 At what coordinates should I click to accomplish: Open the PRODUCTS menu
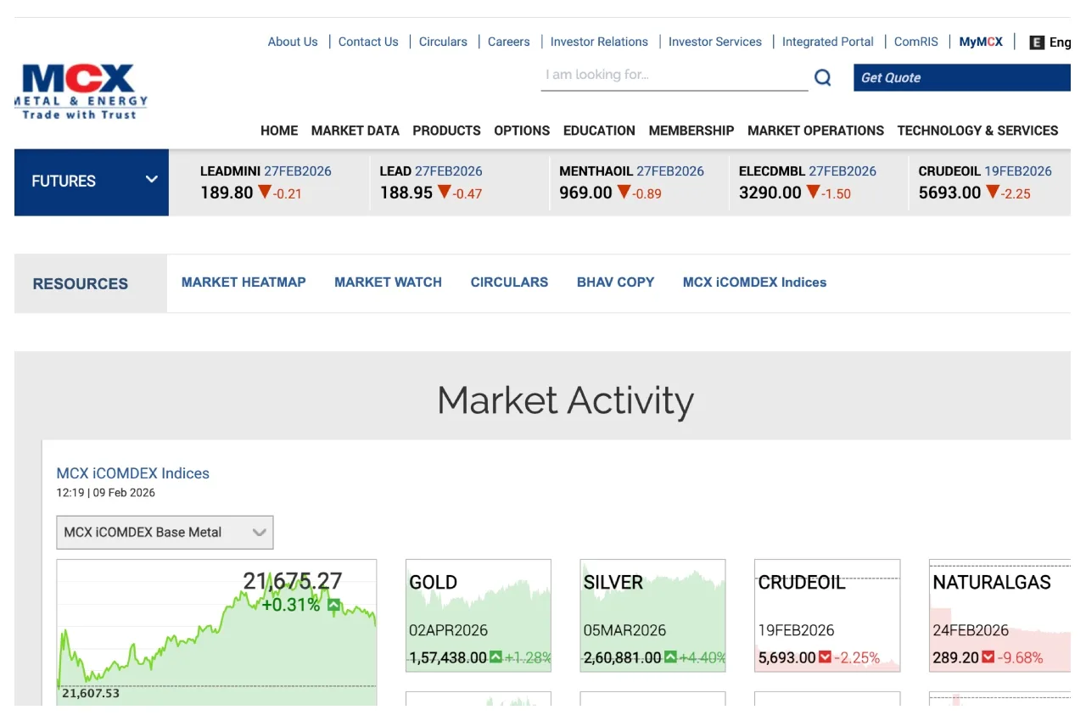coord(446,131)
